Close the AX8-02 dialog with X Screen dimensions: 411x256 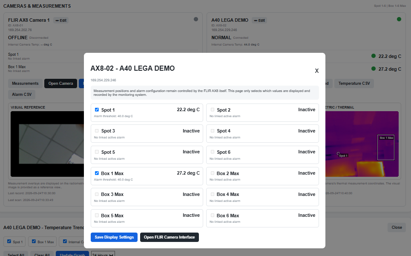pyautogui.click(x=316, y=71)
